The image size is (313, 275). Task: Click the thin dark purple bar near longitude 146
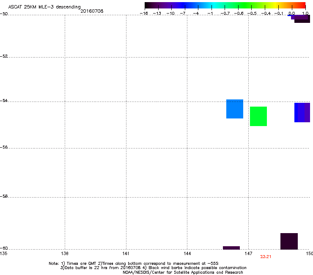[231, 248]
